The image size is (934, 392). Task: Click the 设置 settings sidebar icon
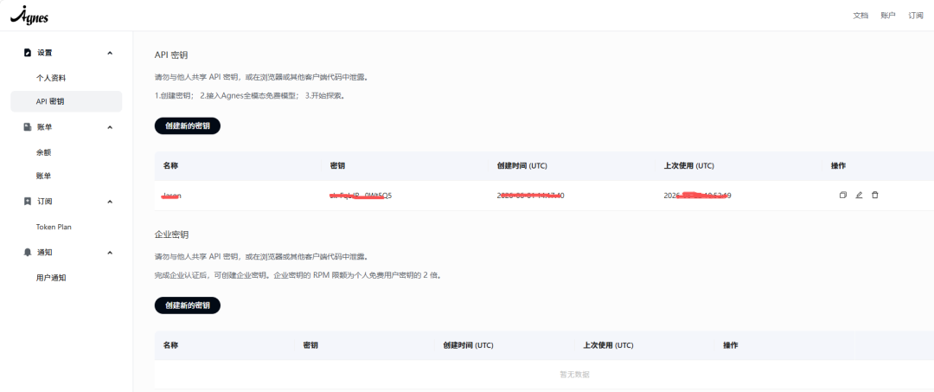click(x=27, y=53)
